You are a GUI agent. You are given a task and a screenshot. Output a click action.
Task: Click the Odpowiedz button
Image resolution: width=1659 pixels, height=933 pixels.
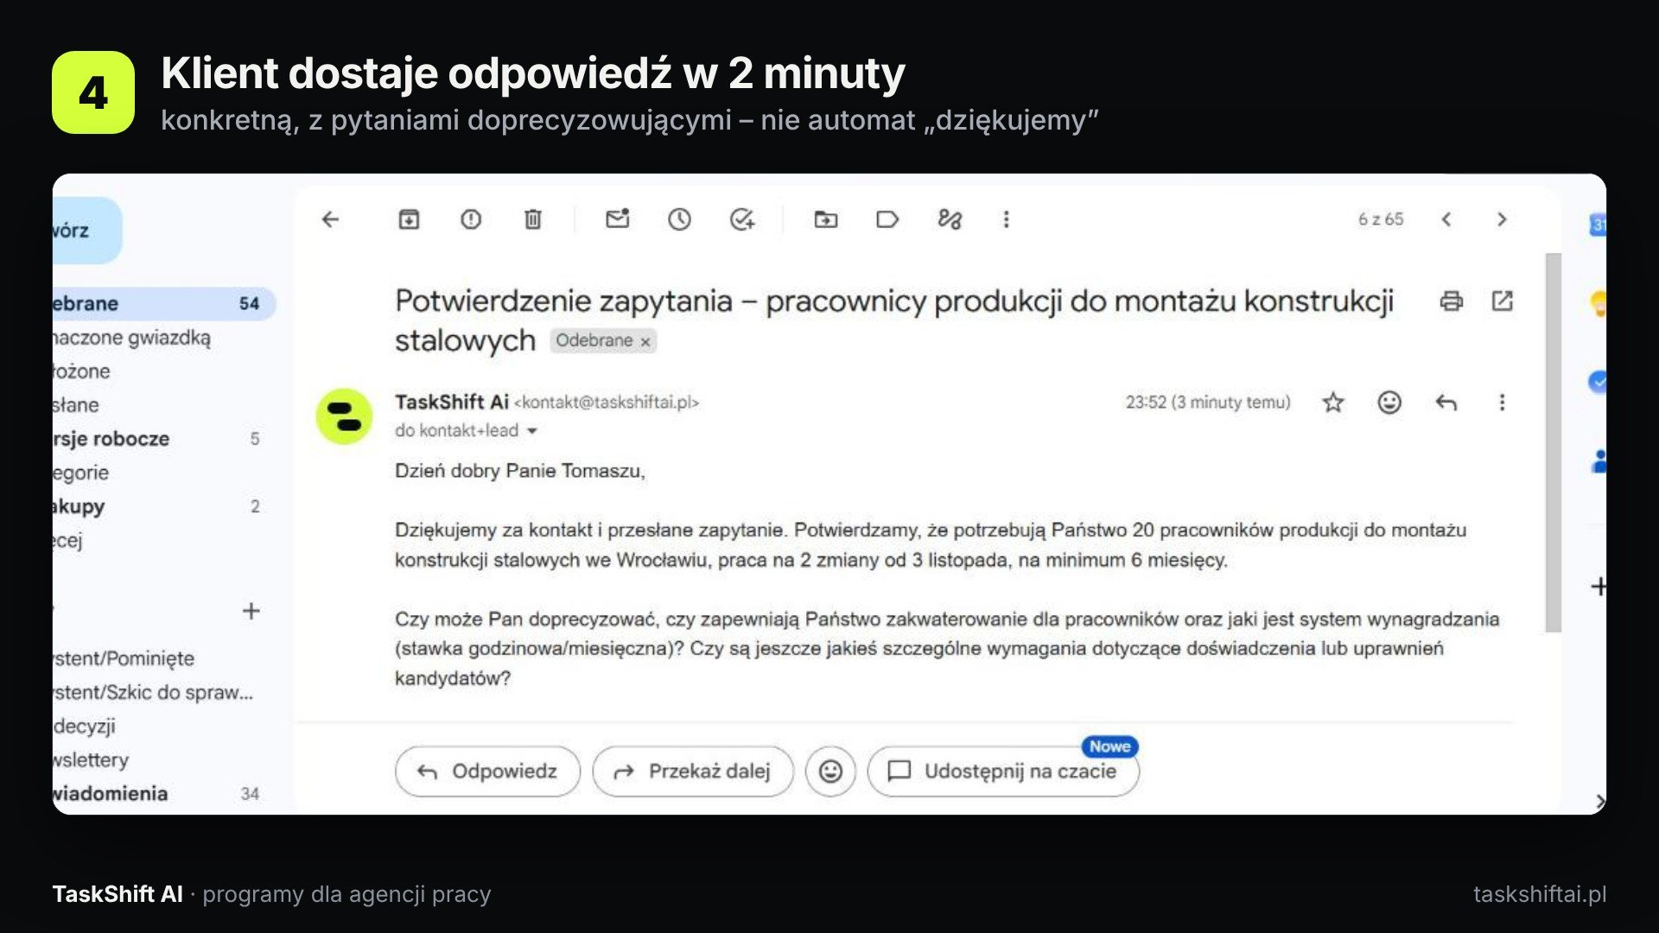click(x=487, y=771)
